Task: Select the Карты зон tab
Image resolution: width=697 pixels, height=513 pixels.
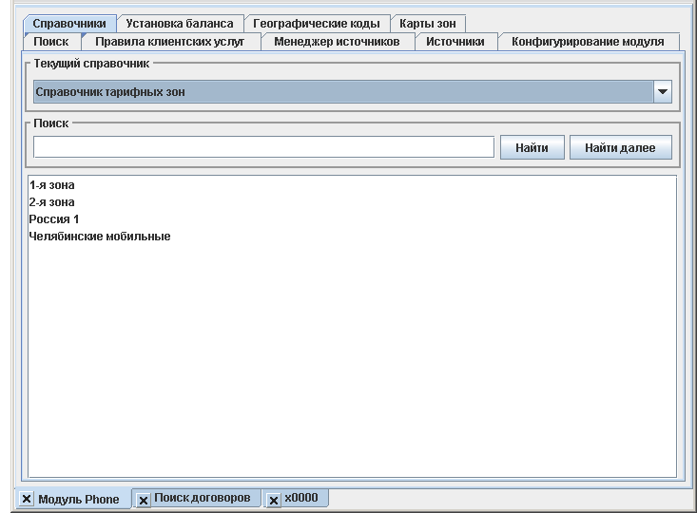Action: tap(428, 24)
